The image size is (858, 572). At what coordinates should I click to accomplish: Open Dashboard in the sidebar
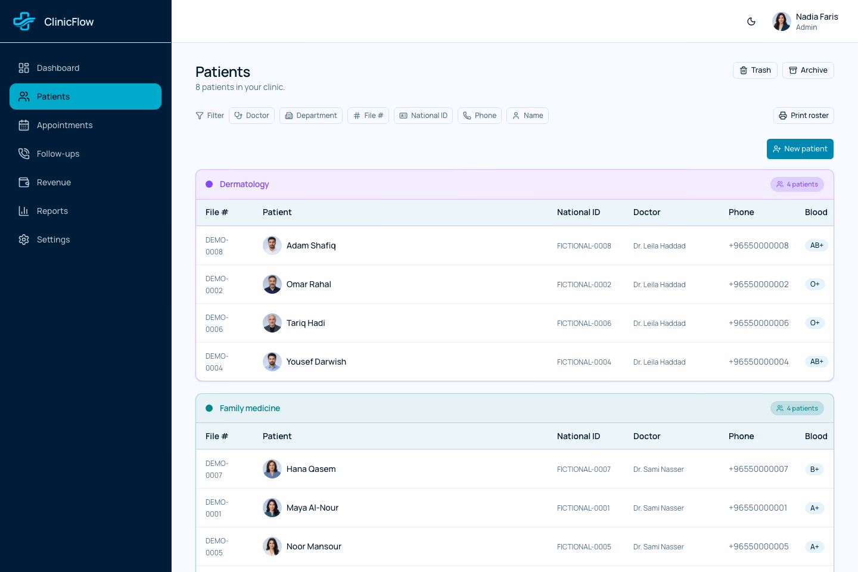point(86,68)
